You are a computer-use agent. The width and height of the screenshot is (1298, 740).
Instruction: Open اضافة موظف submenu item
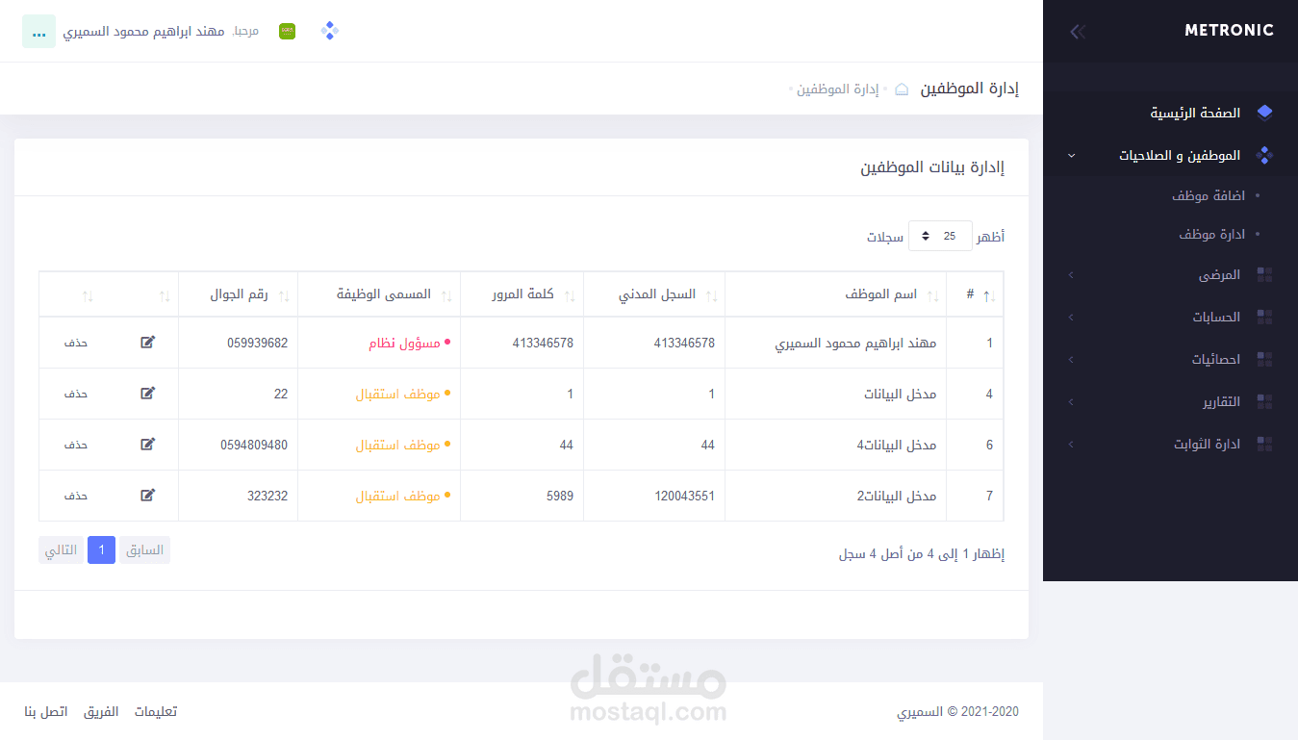[x=1209, y=195]
